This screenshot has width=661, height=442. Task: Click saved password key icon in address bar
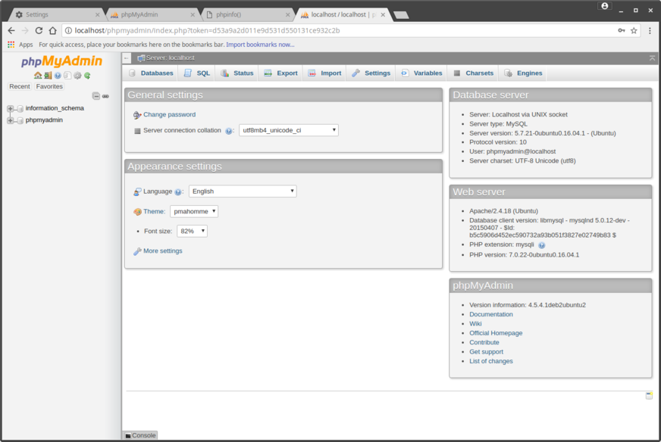point(622,30)
